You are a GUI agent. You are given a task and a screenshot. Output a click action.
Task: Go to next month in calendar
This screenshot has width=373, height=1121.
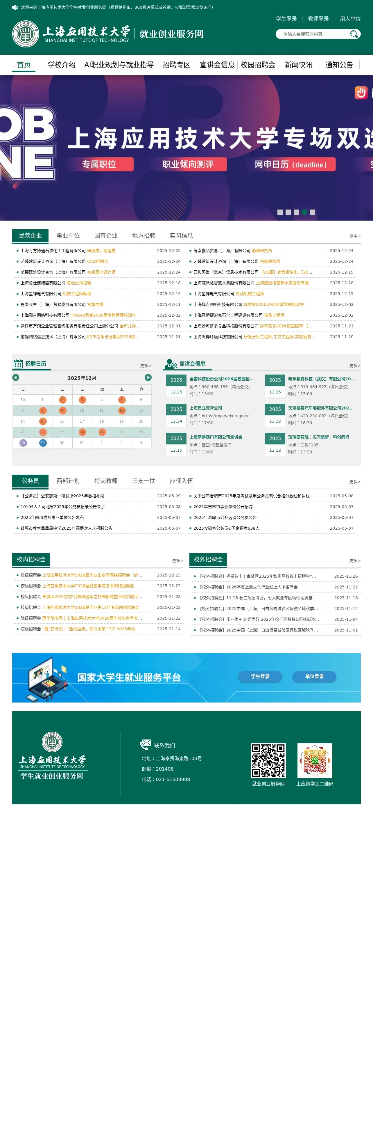148,377
